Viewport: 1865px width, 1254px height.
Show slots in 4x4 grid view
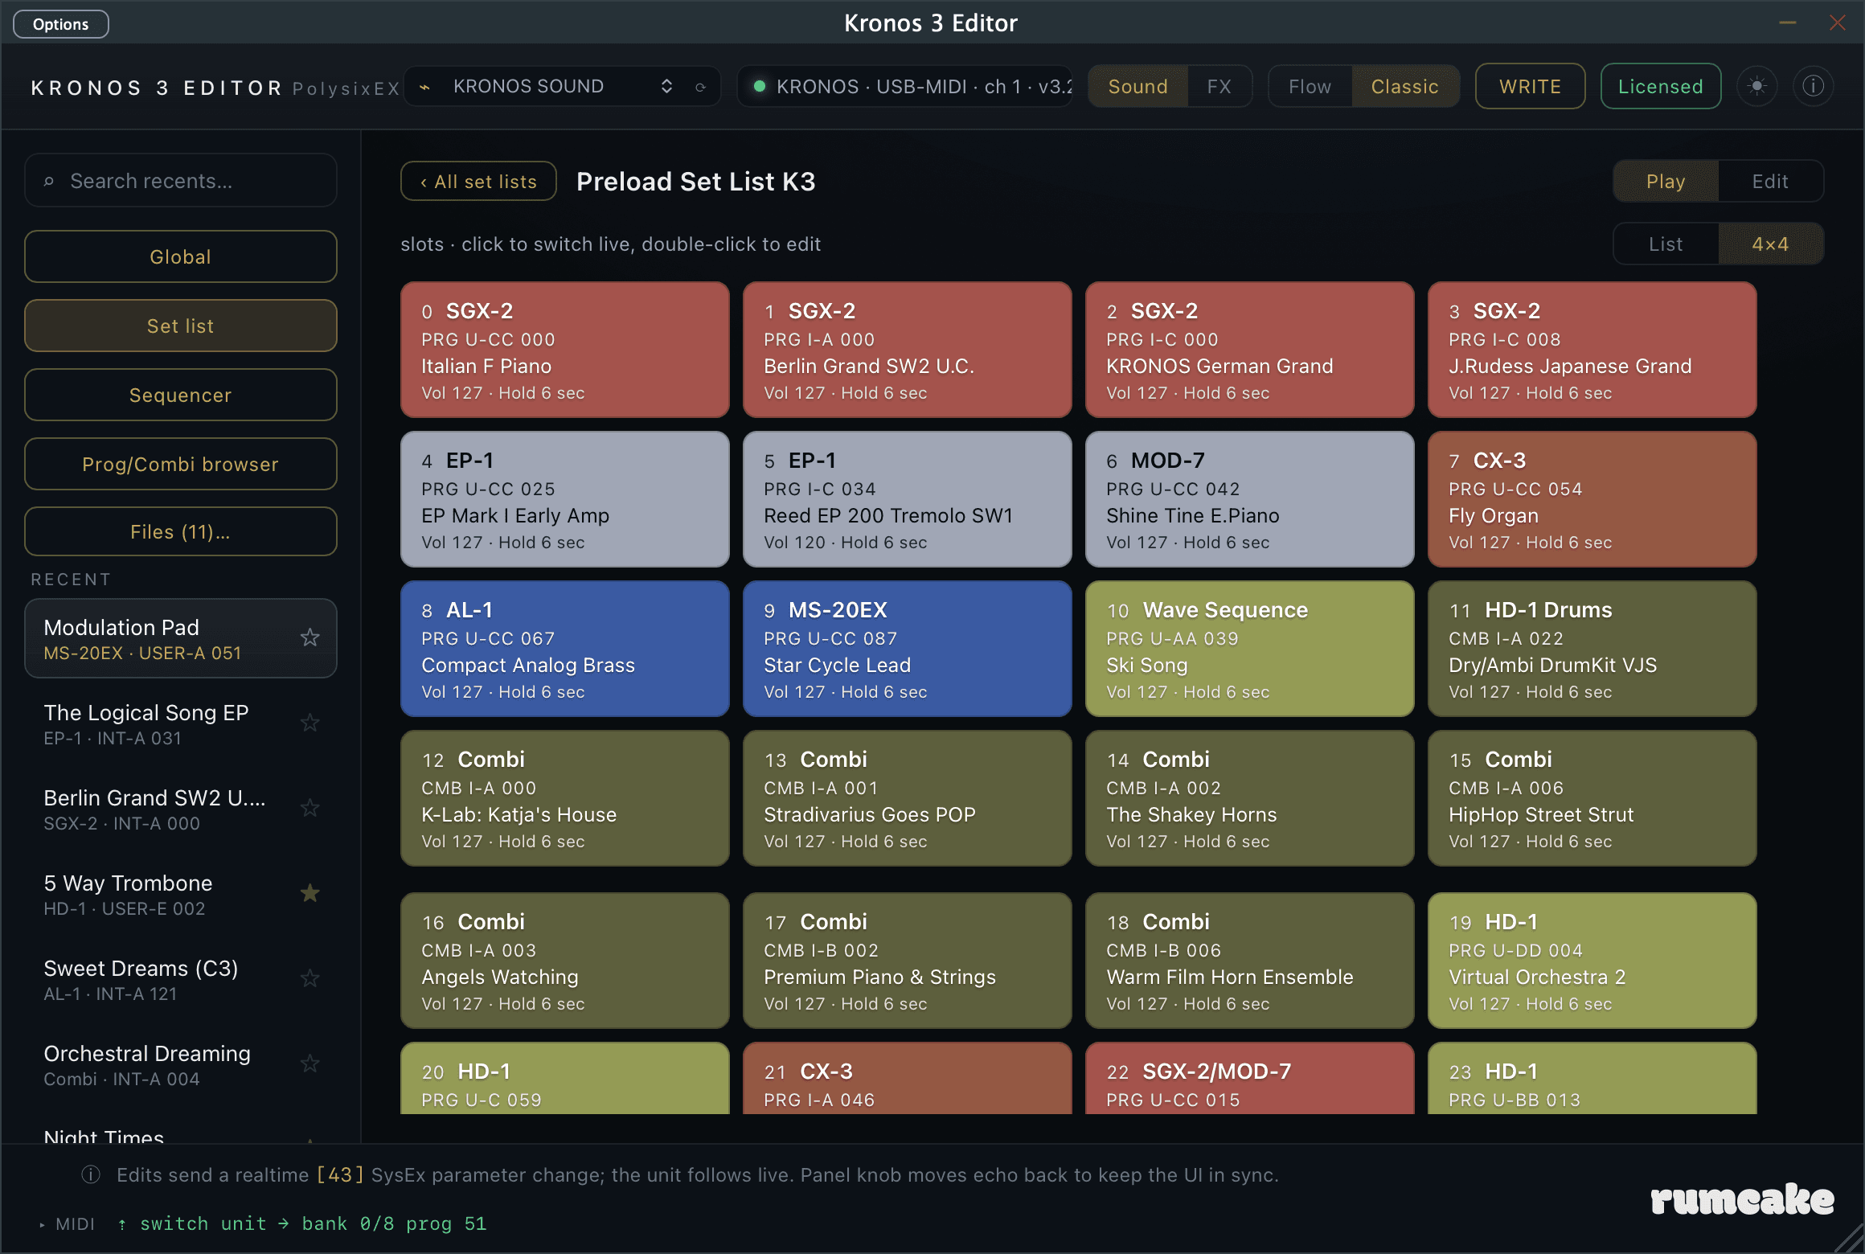click(x=1770, y=244)
